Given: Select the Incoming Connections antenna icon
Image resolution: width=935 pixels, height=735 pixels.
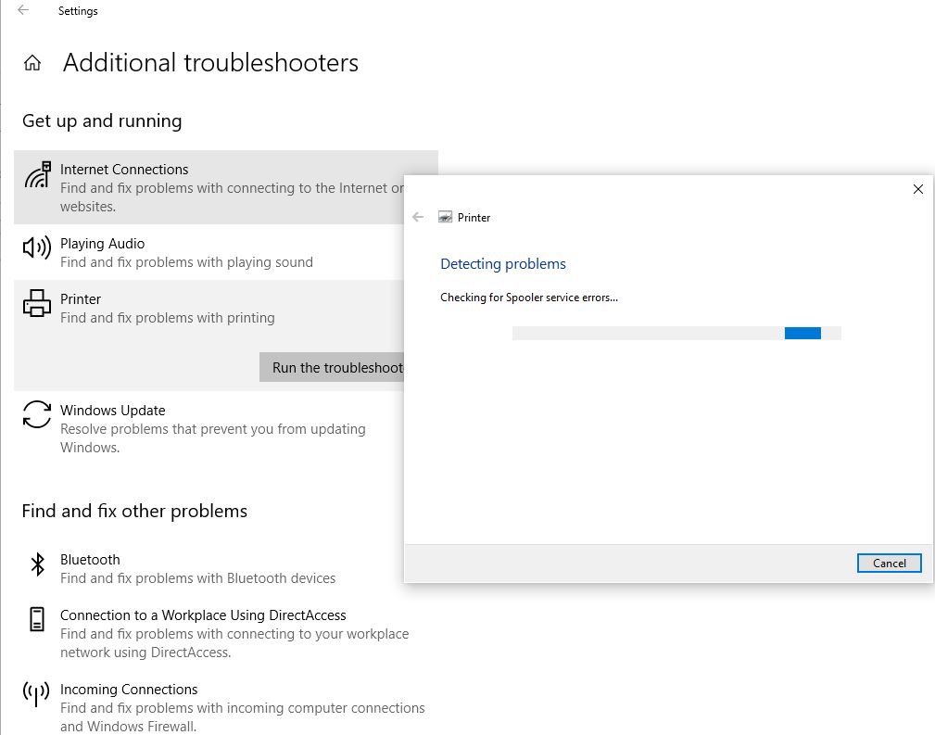Looking at the screenshot, I should pyautogui.click(x=36, y=694).
